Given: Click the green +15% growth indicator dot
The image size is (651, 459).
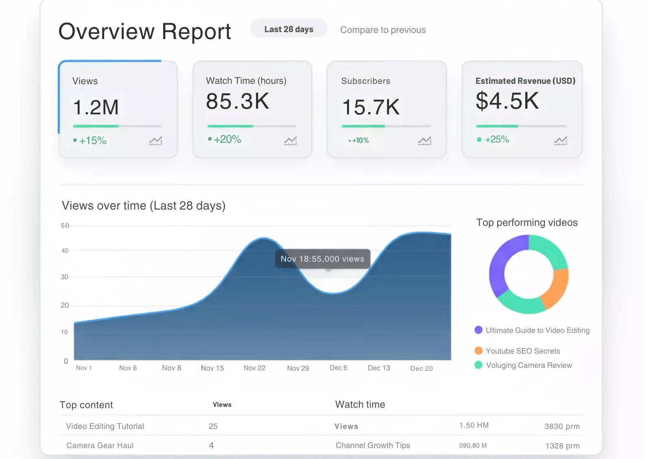Looking at the screenshot, I should (75, 140).
